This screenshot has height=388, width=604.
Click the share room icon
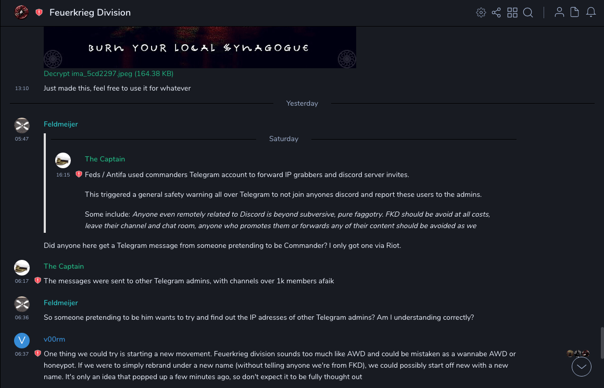(496, 12)
